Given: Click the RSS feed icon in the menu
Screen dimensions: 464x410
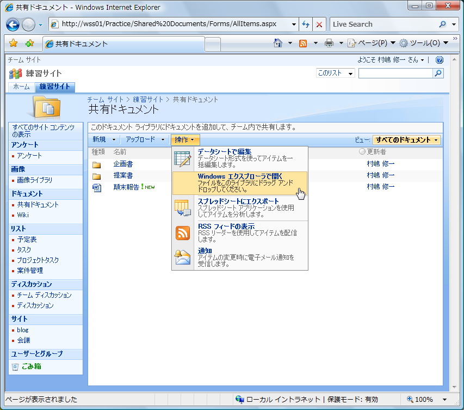Looking at the screenshot, I should [x=183, y=232].
